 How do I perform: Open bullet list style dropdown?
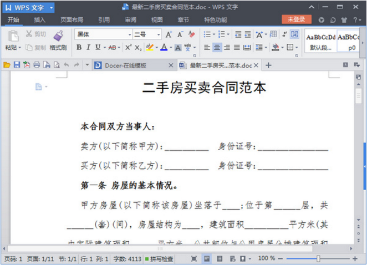(213, 34)
